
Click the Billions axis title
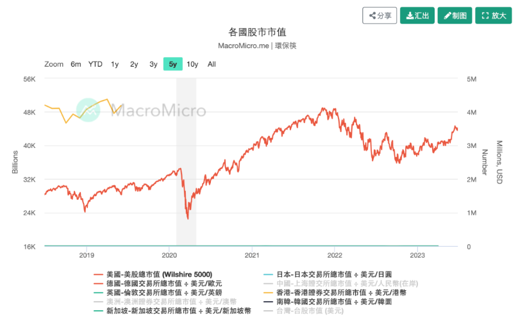point(15,162)
